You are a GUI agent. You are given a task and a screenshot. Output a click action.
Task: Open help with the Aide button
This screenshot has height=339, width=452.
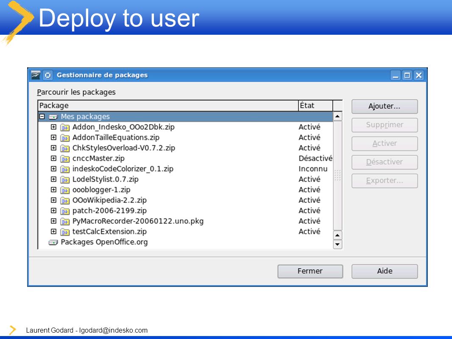(x=385, y=271)
